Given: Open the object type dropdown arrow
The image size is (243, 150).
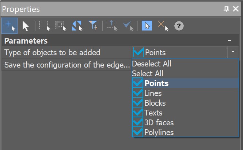Looking at the screenshot, I should point(233,53).
